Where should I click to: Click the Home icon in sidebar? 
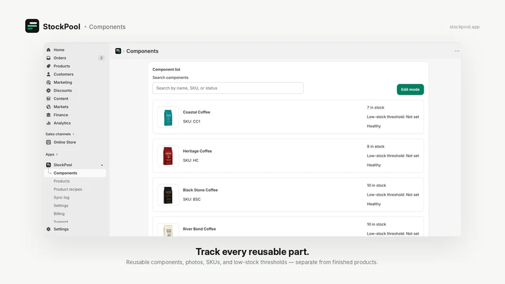tap(49, 50)
